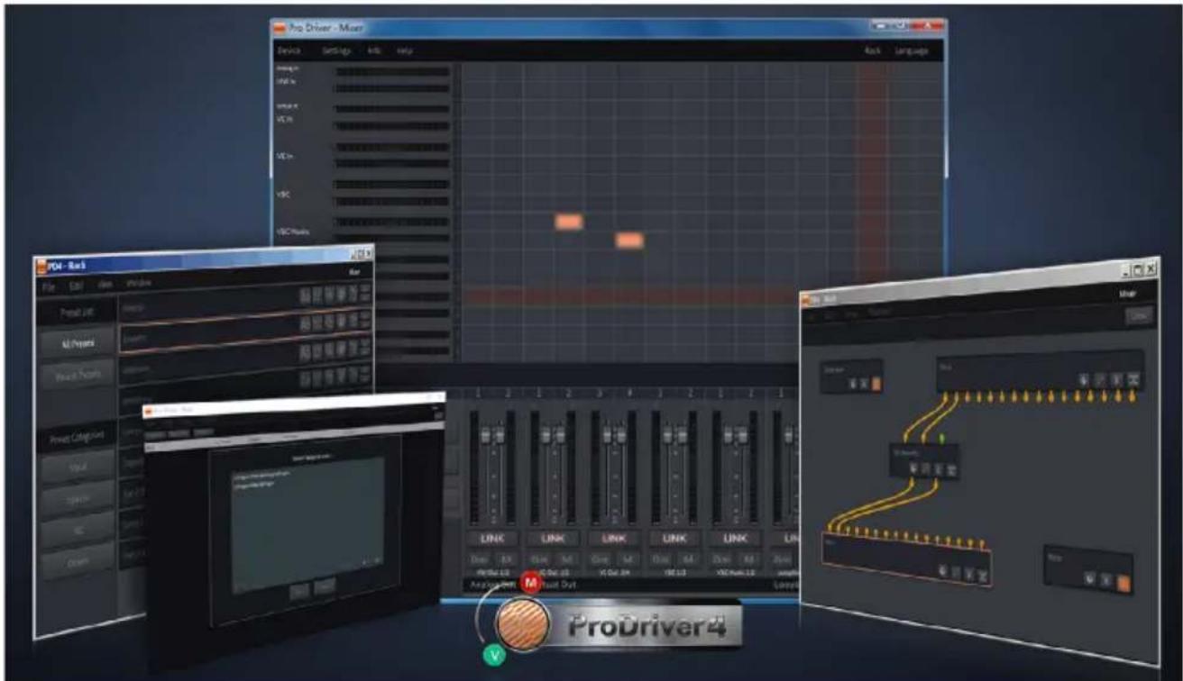
Task: Open Edit menu in PD4 Rack window
Action: (77, 286)
